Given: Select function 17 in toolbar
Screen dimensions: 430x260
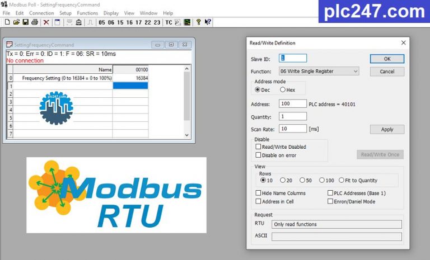Looking at the screenshot, I should click(x=138, y=22).
